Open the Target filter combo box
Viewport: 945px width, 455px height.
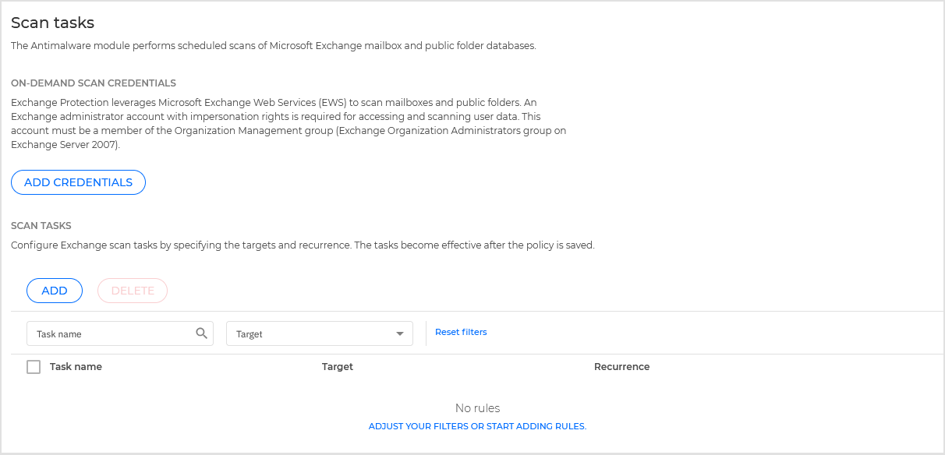click(320, 333)
